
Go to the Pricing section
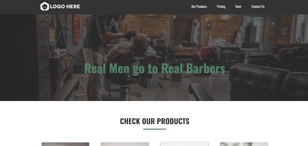221,7
